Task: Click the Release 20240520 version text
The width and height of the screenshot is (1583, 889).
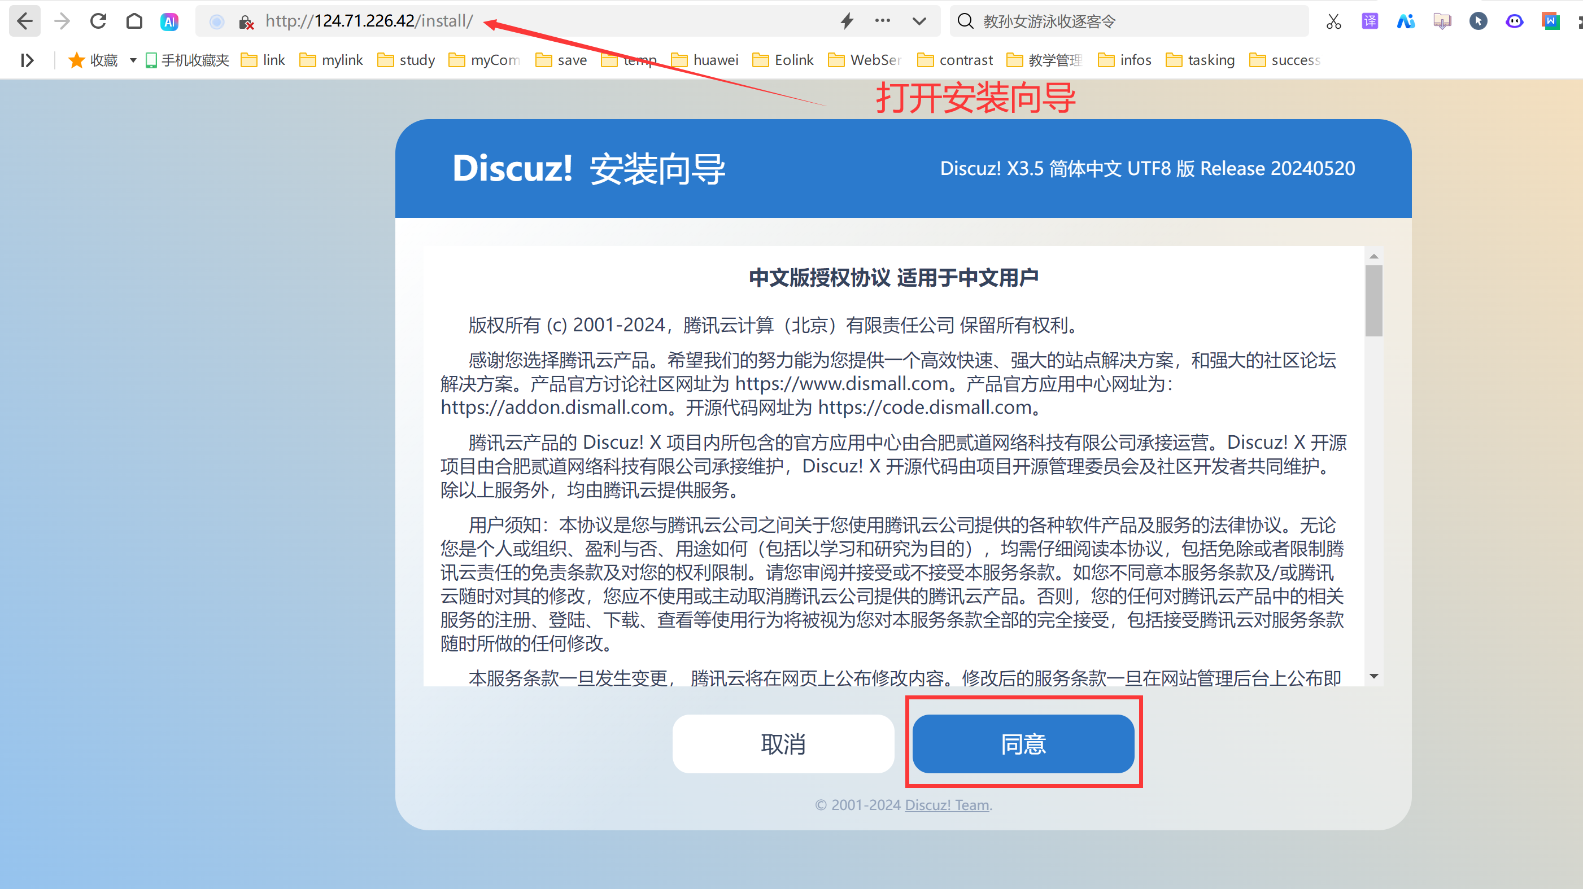Action: click(x=1277, y=168)
